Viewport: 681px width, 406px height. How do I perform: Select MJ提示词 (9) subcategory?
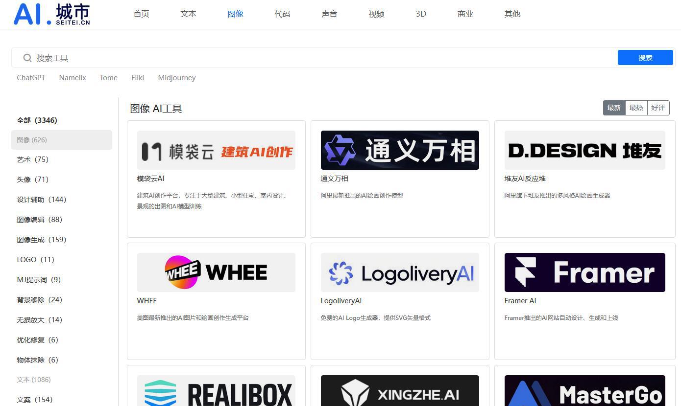39,280
